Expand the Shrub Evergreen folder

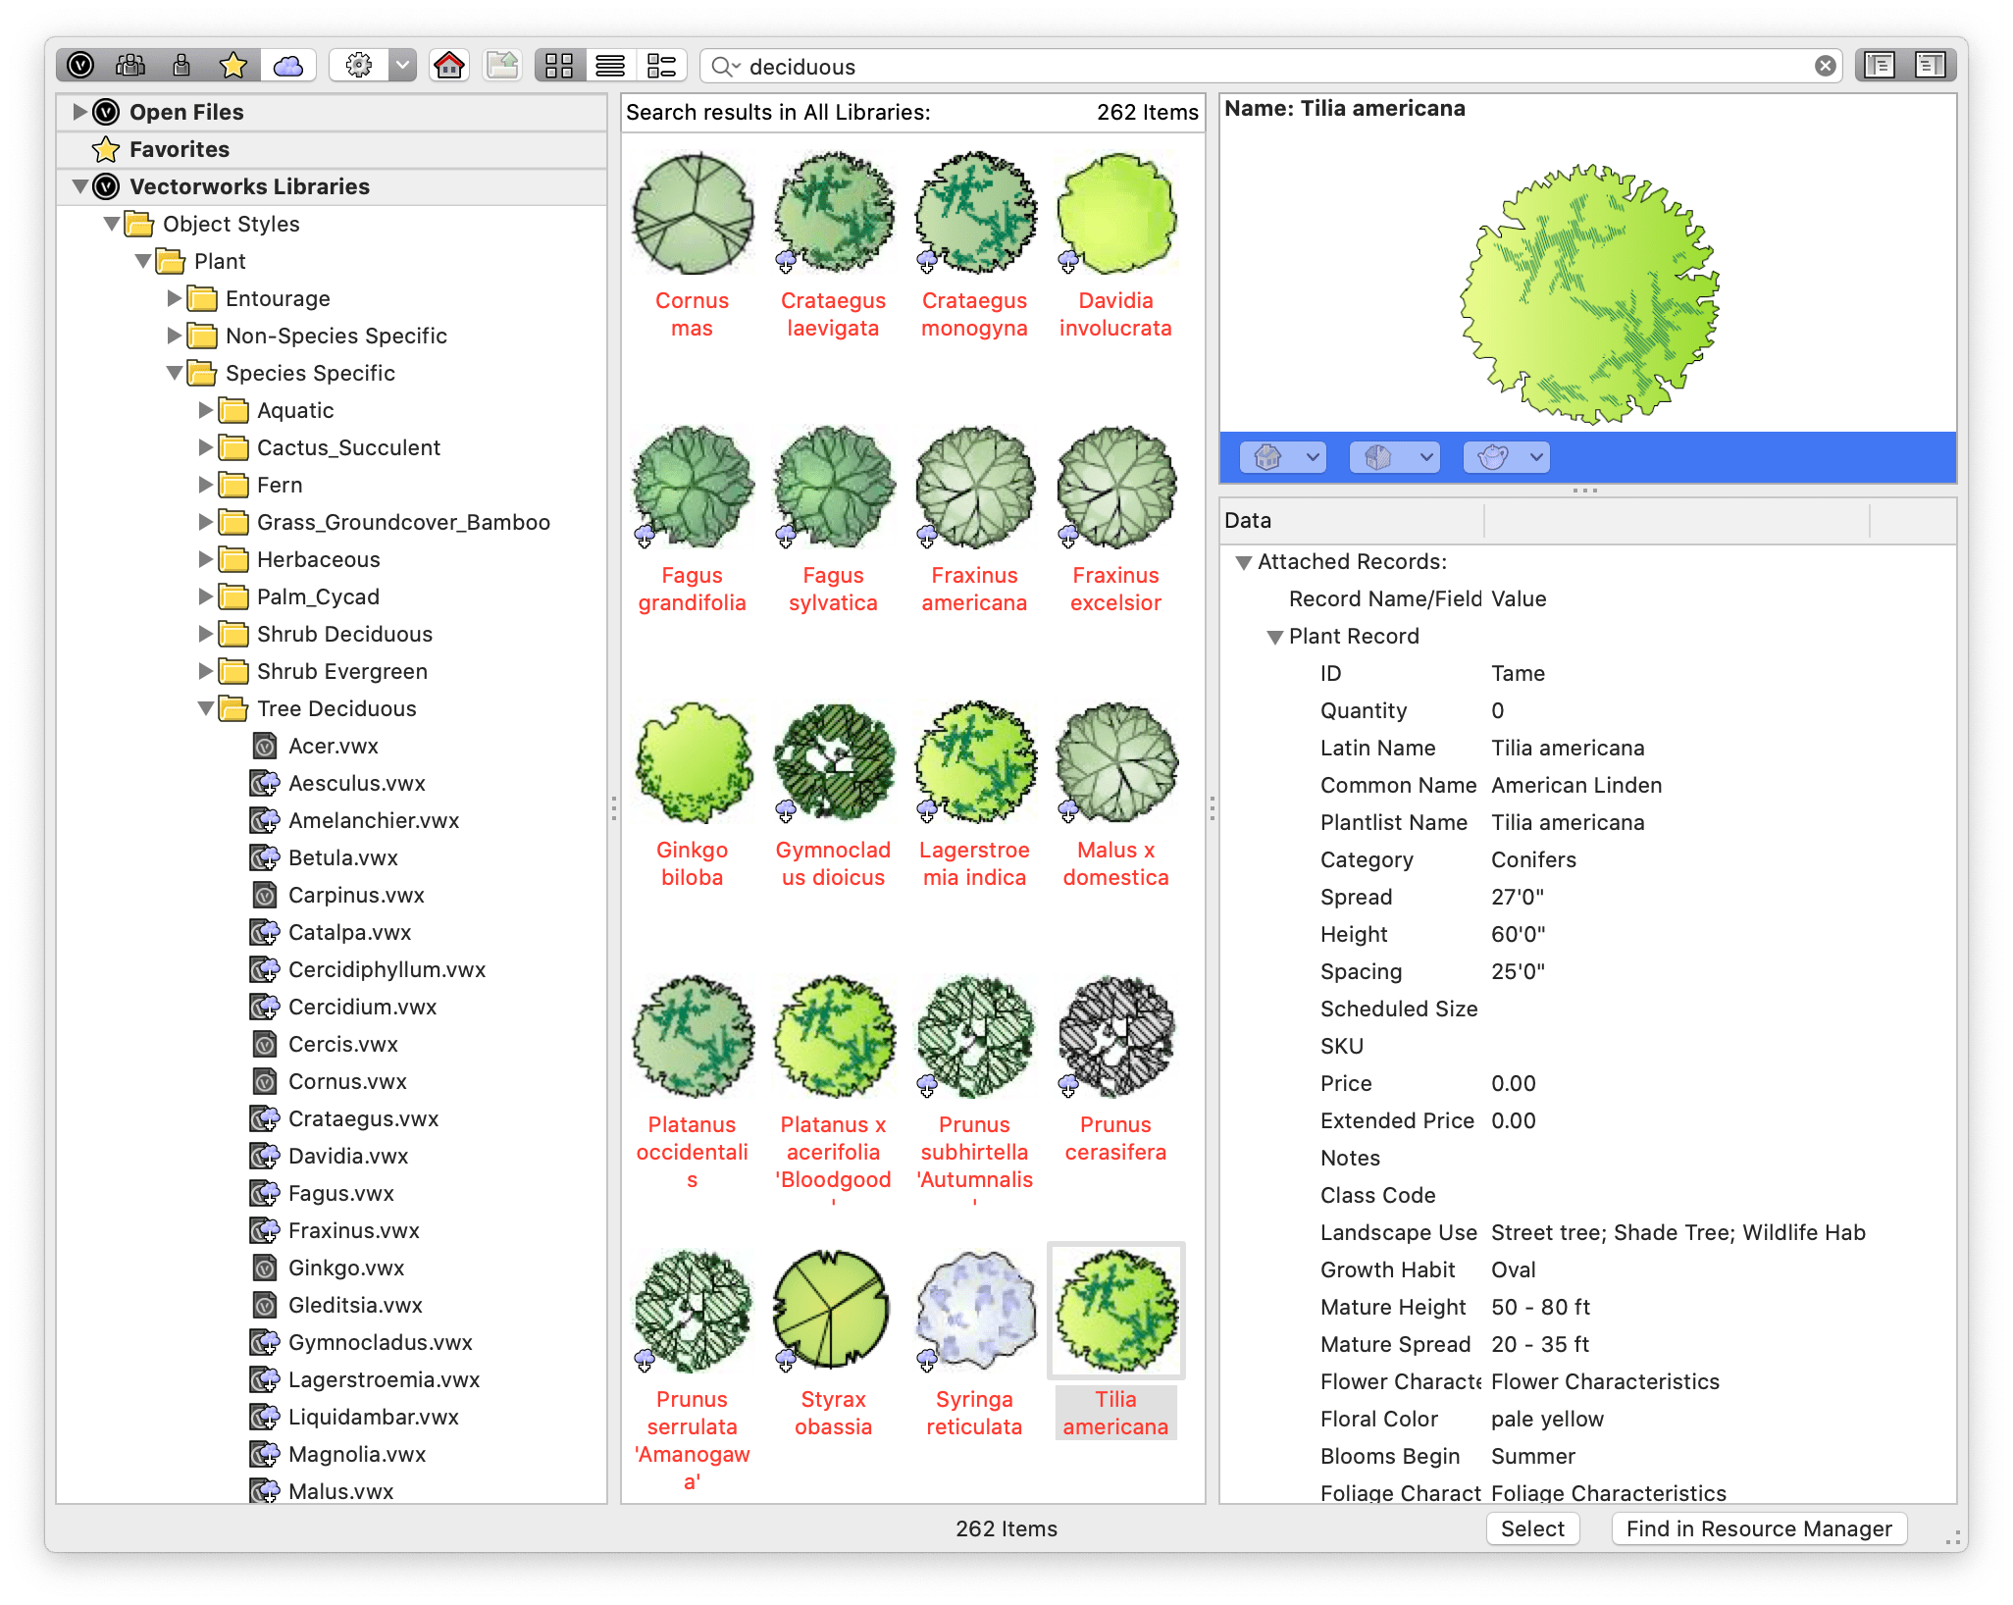[206, 671]
